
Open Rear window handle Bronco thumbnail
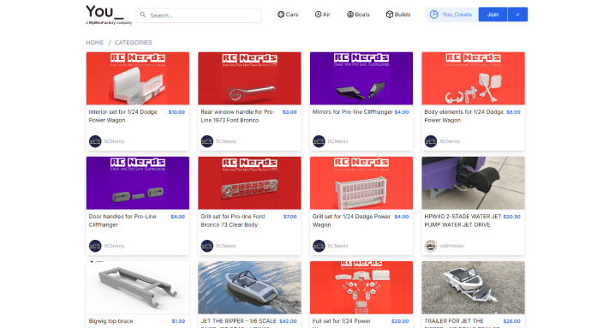[x=249, y=79]
